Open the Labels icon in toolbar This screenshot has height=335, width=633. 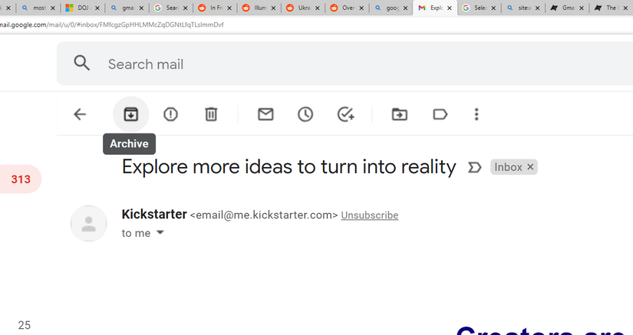click(440, 114)
